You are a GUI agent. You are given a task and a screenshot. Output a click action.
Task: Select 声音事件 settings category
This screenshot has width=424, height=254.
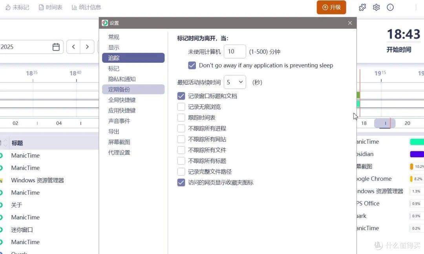[133, 121]
